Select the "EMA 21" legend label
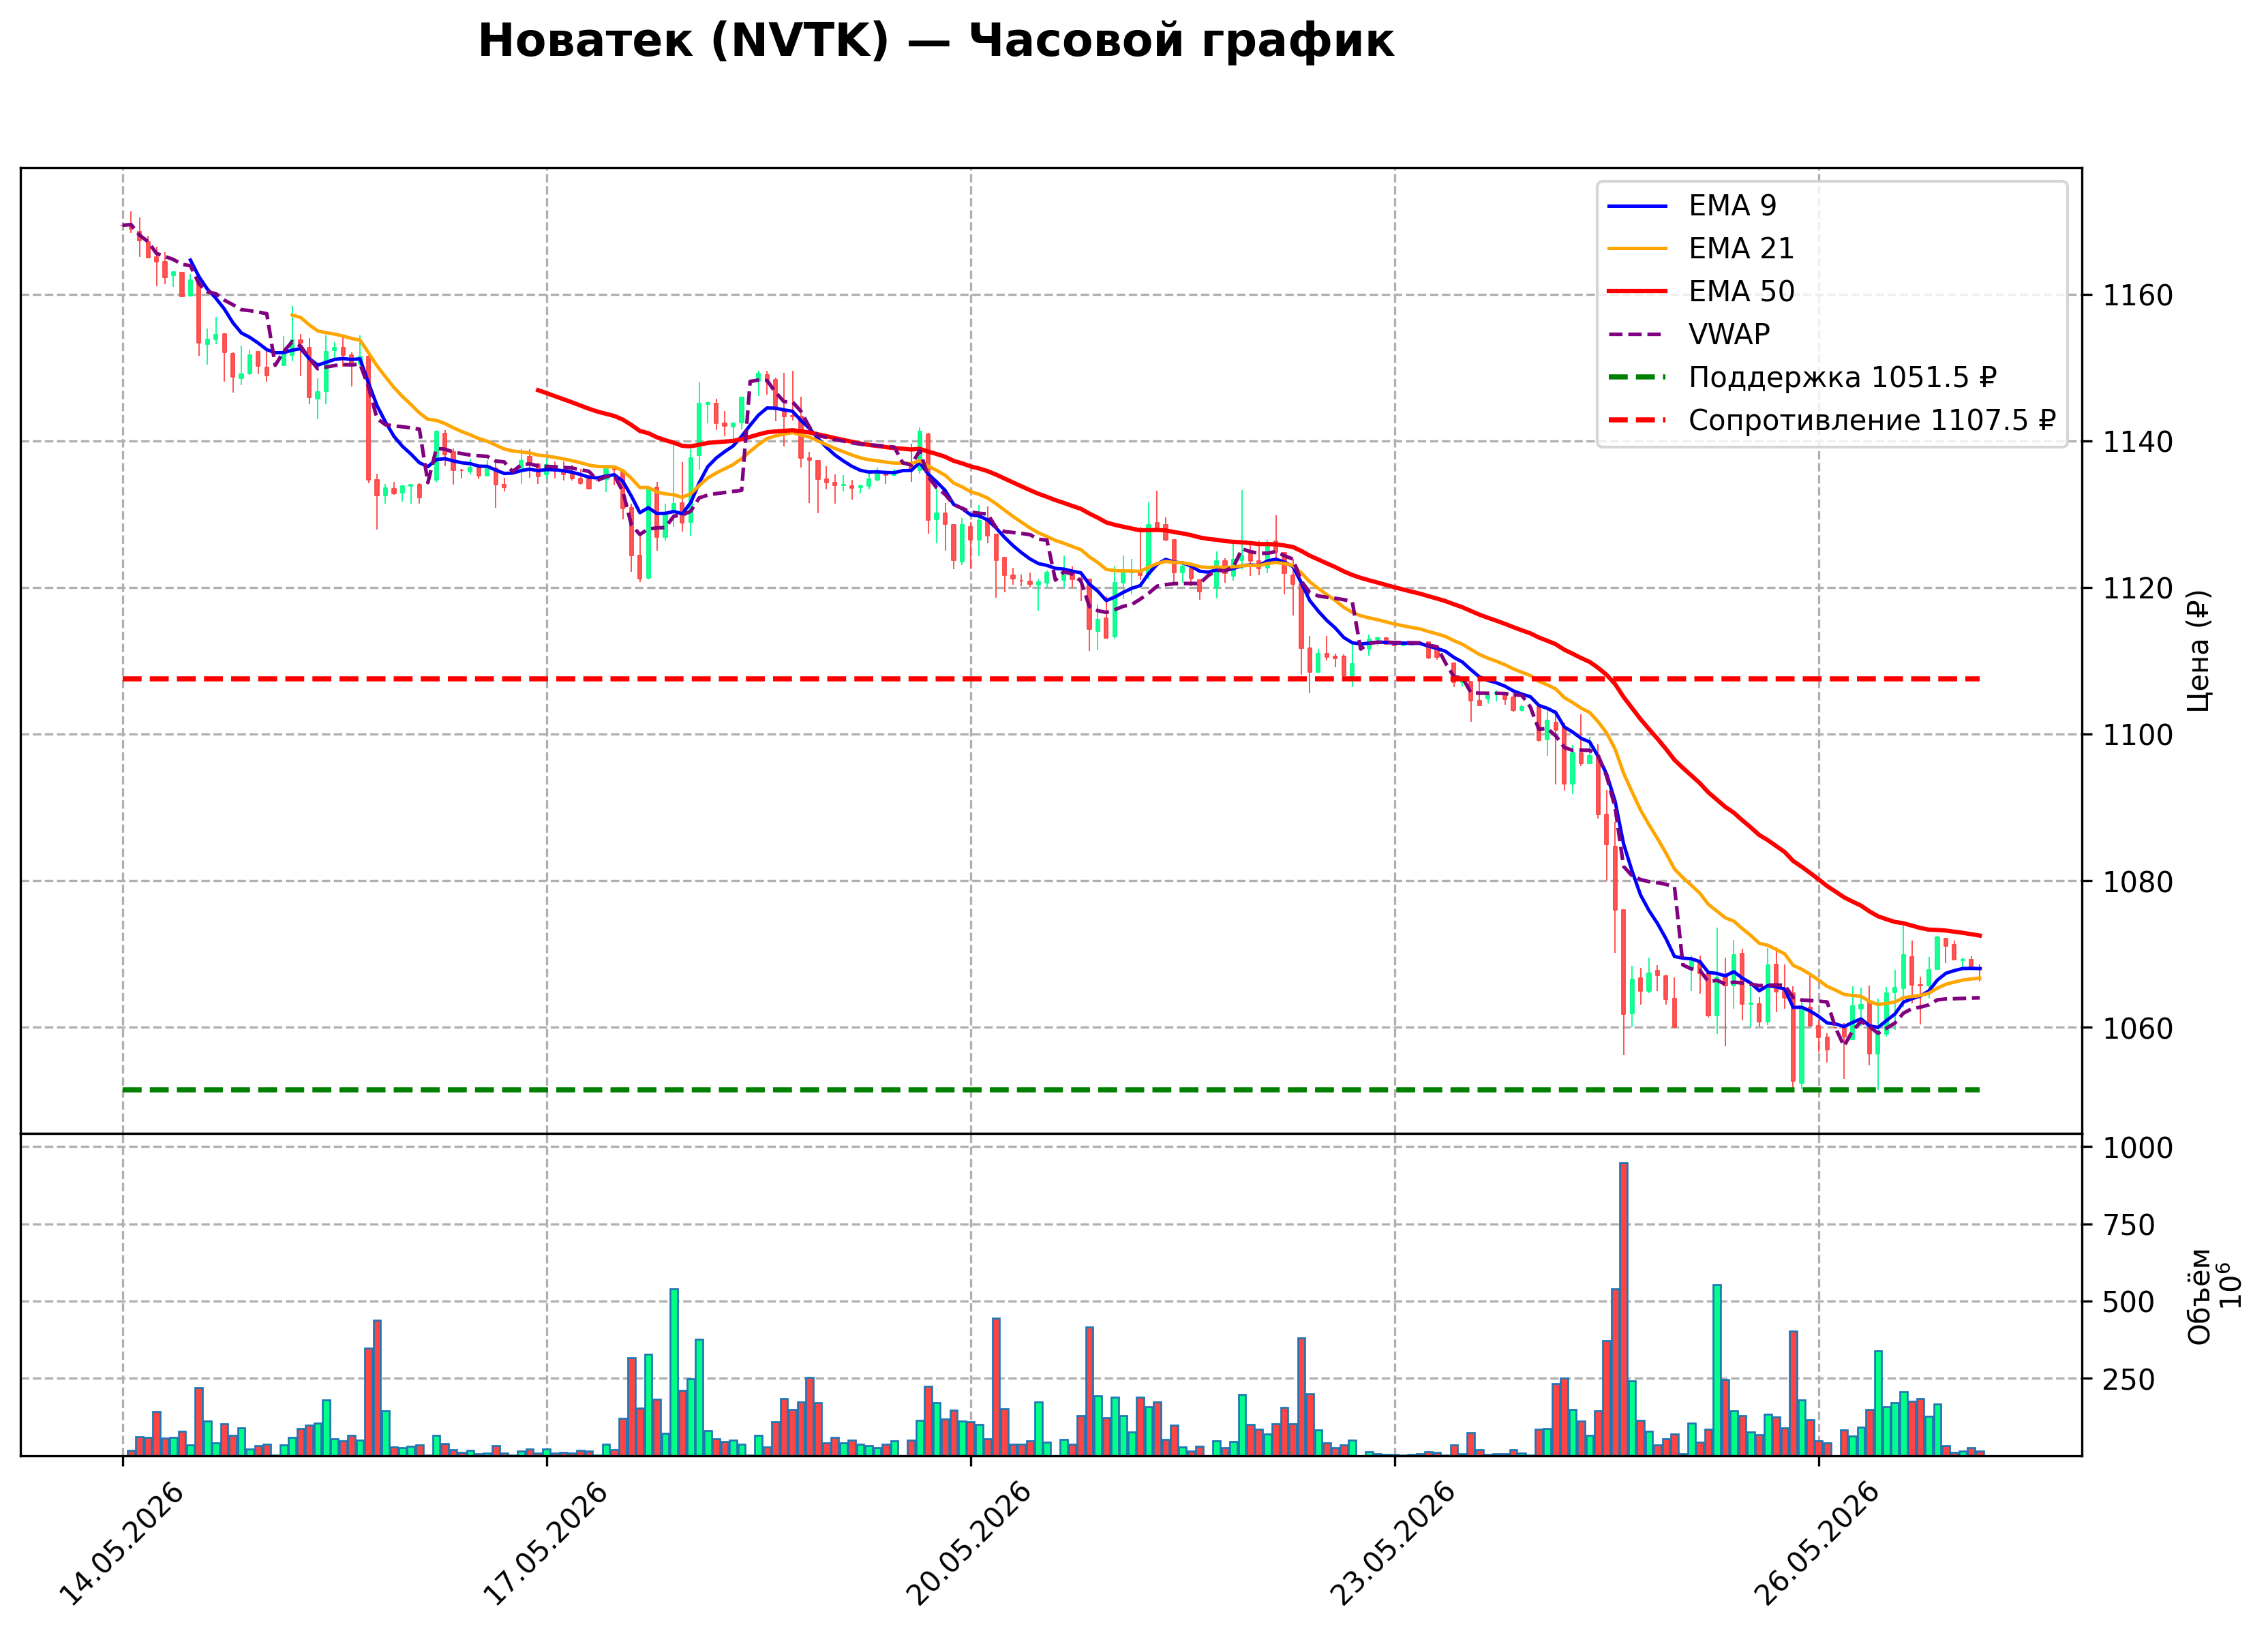The width and height of the screenshot is (2268, 1631). pyautogui.click(x=1741, y=249)
